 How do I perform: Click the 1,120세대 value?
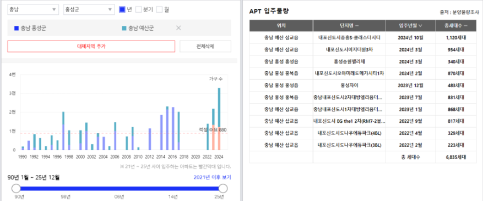point(456,37)
